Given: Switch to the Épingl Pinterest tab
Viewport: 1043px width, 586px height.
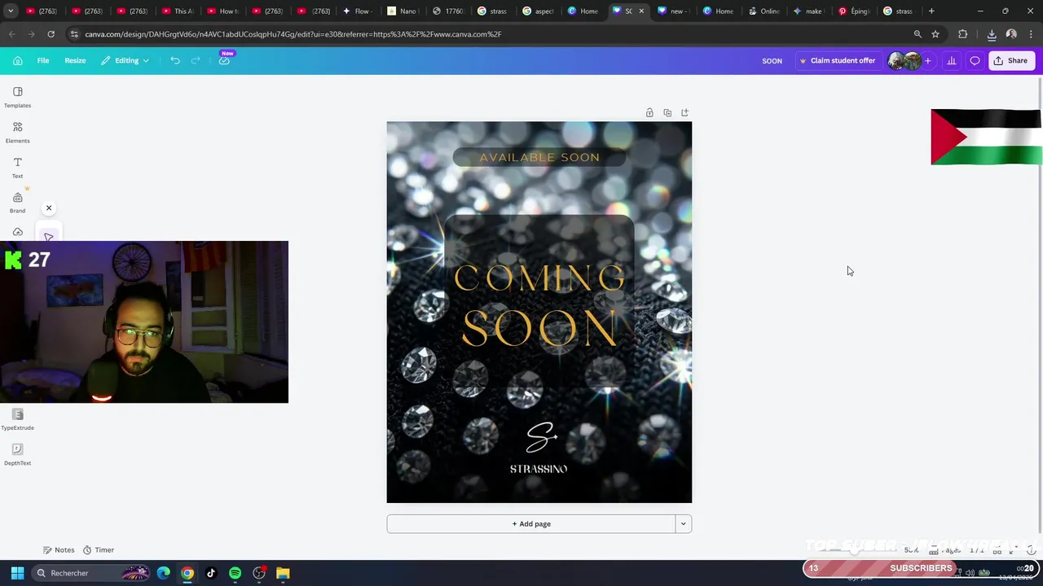Looking at the screenshot, I should click(x=853, y=11).
